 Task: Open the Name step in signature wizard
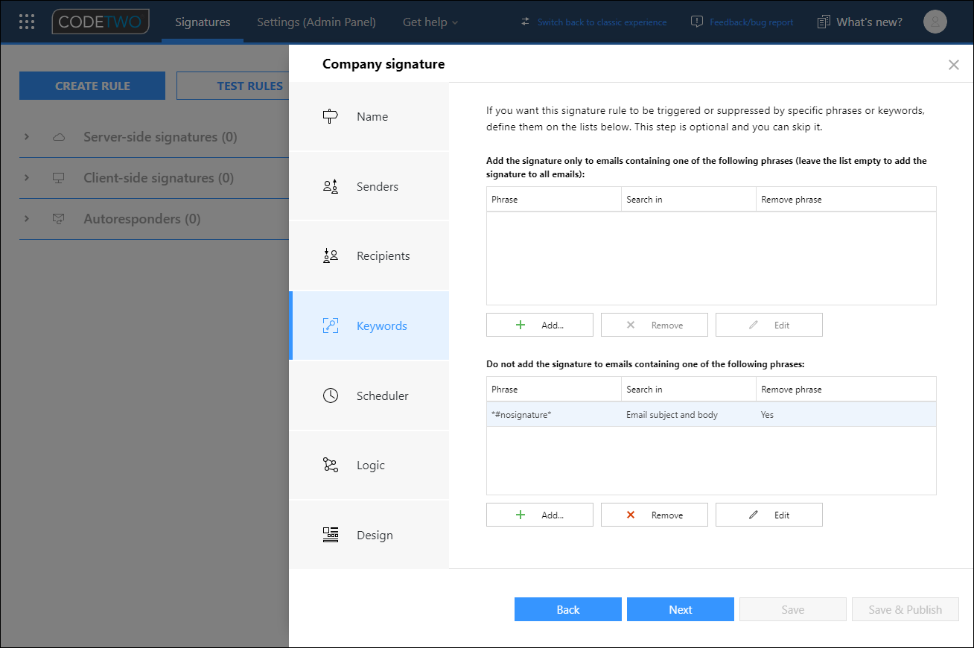point(330,116)
